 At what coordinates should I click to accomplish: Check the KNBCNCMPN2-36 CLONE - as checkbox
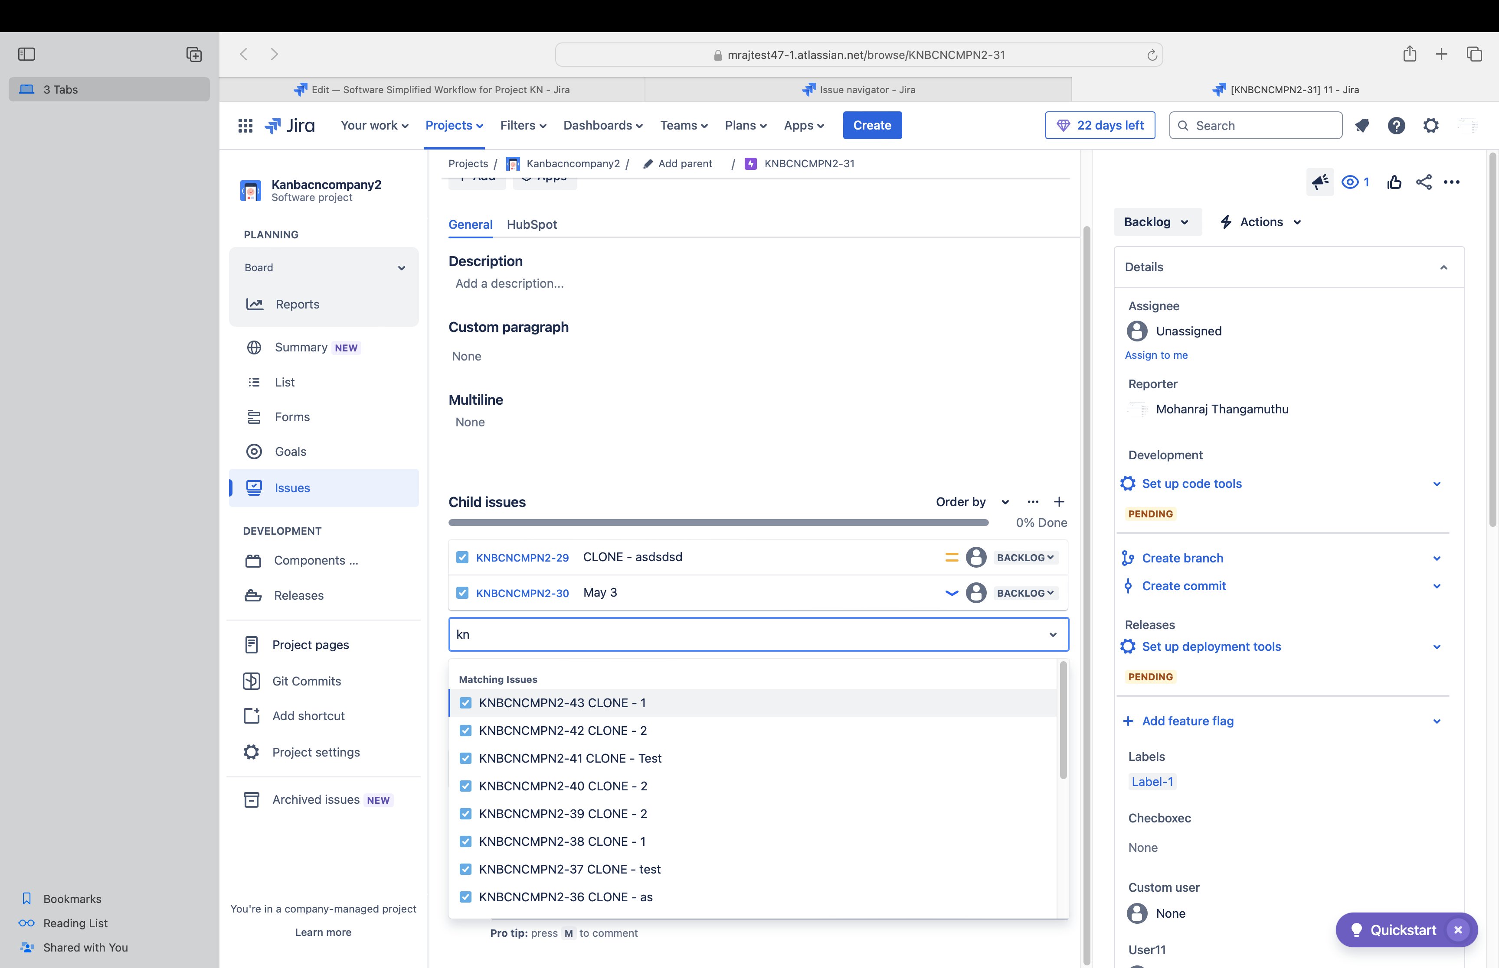click(465, 896)
